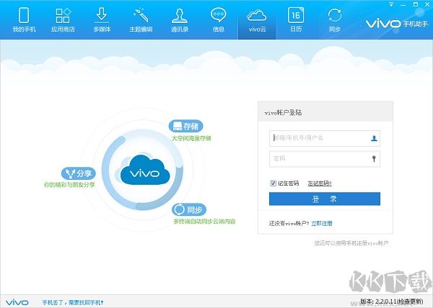
Task: Click the vivo logo in status bar
Action: (17, 302)
